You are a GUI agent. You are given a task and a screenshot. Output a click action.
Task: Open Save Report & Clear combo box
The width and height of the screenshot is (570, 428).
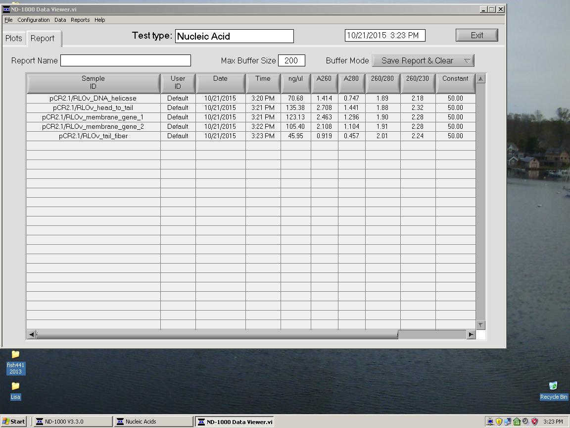click(423, 61)
